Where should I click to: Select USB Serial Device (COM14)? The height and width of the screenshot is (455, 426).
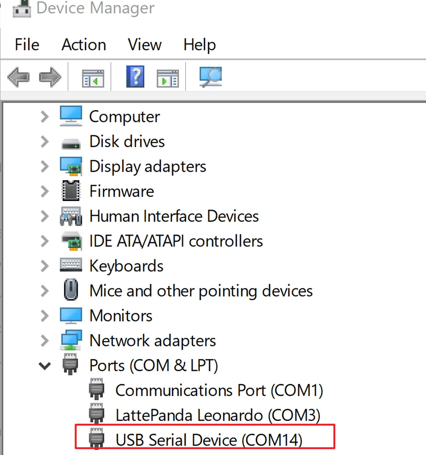[209, 440]
